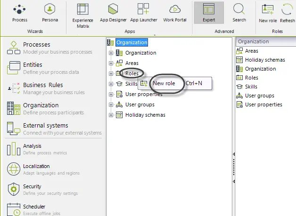This screenshot has width=296, height=216.
Task: Open the Security settings module
Action: [43, 190]
